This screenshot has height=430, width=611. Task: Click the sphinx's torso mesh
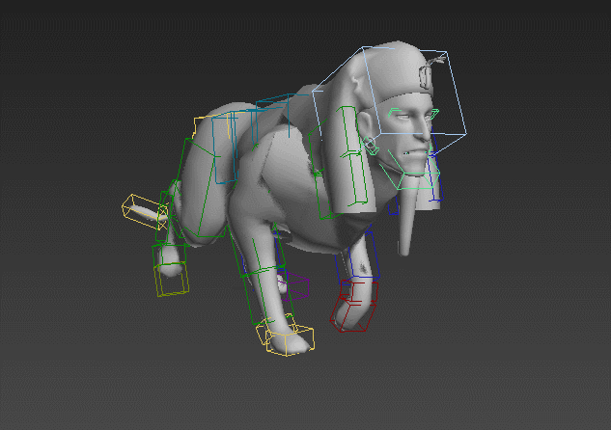280,183
